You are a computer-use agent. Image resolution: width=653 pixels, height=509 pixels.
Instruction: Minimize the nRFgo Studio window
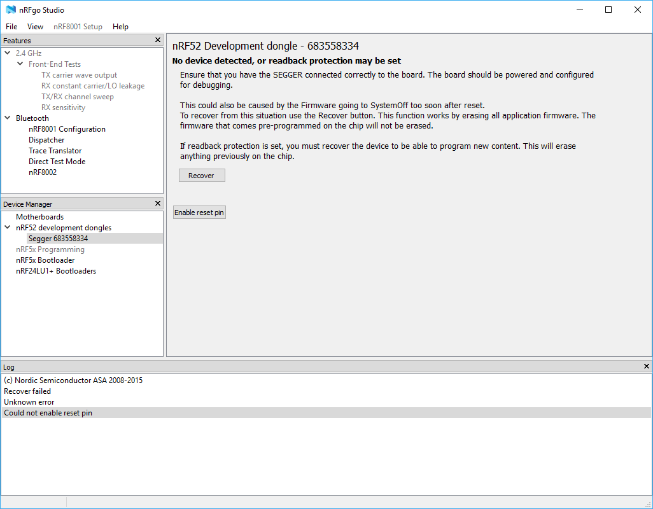(x=580, y=10)
